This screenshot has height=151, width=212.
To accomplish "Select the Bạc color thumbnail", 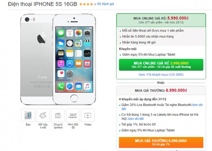I will tap(28, 115).
